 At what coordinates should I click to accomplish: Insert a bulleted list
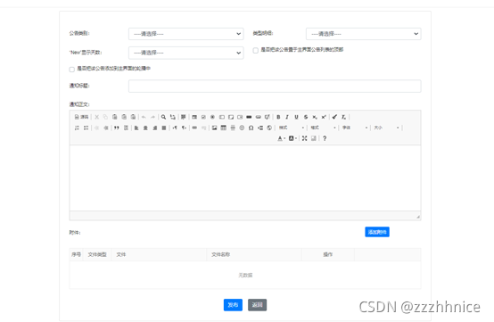(x=86, y=128)
